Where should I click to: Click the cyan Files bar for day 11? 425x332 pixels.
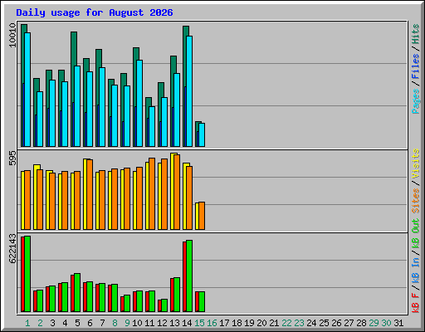tap(152, 127)
